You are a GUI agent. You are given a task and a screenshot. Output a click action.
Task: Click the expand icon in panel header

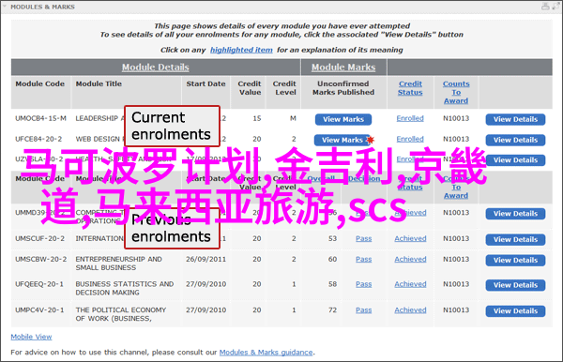tap(555, 7)
